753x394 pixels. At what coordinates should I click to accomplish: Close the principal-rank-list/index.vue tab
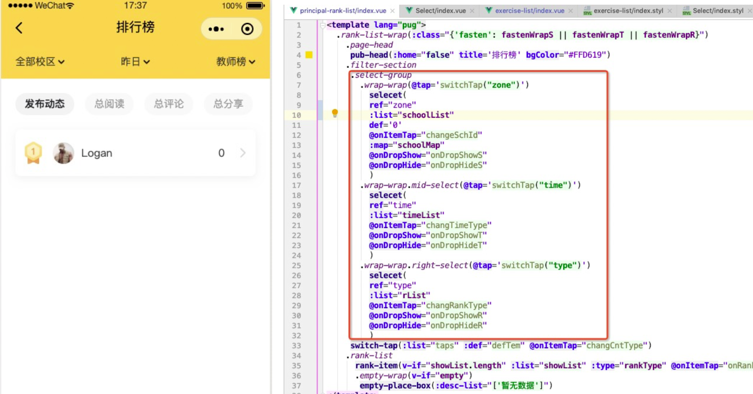(x=393, y=11)
